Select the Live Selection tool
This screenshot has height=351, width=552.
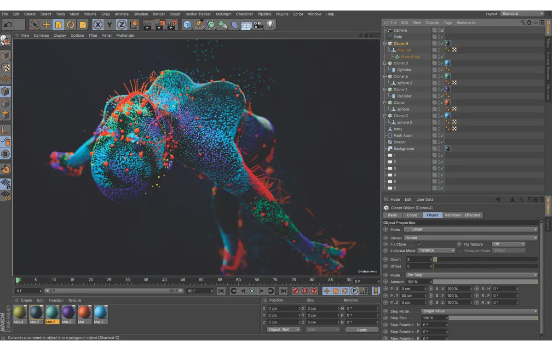[35, 25]
